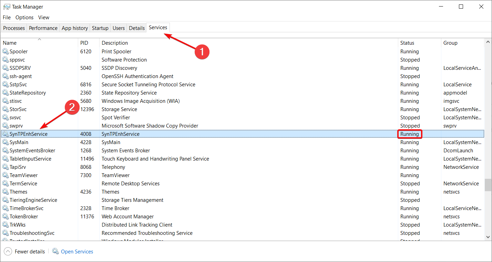Click the Fewer details button
Image resolution: width=492 pixels, height=262 pixels.
tap(30, 252)
